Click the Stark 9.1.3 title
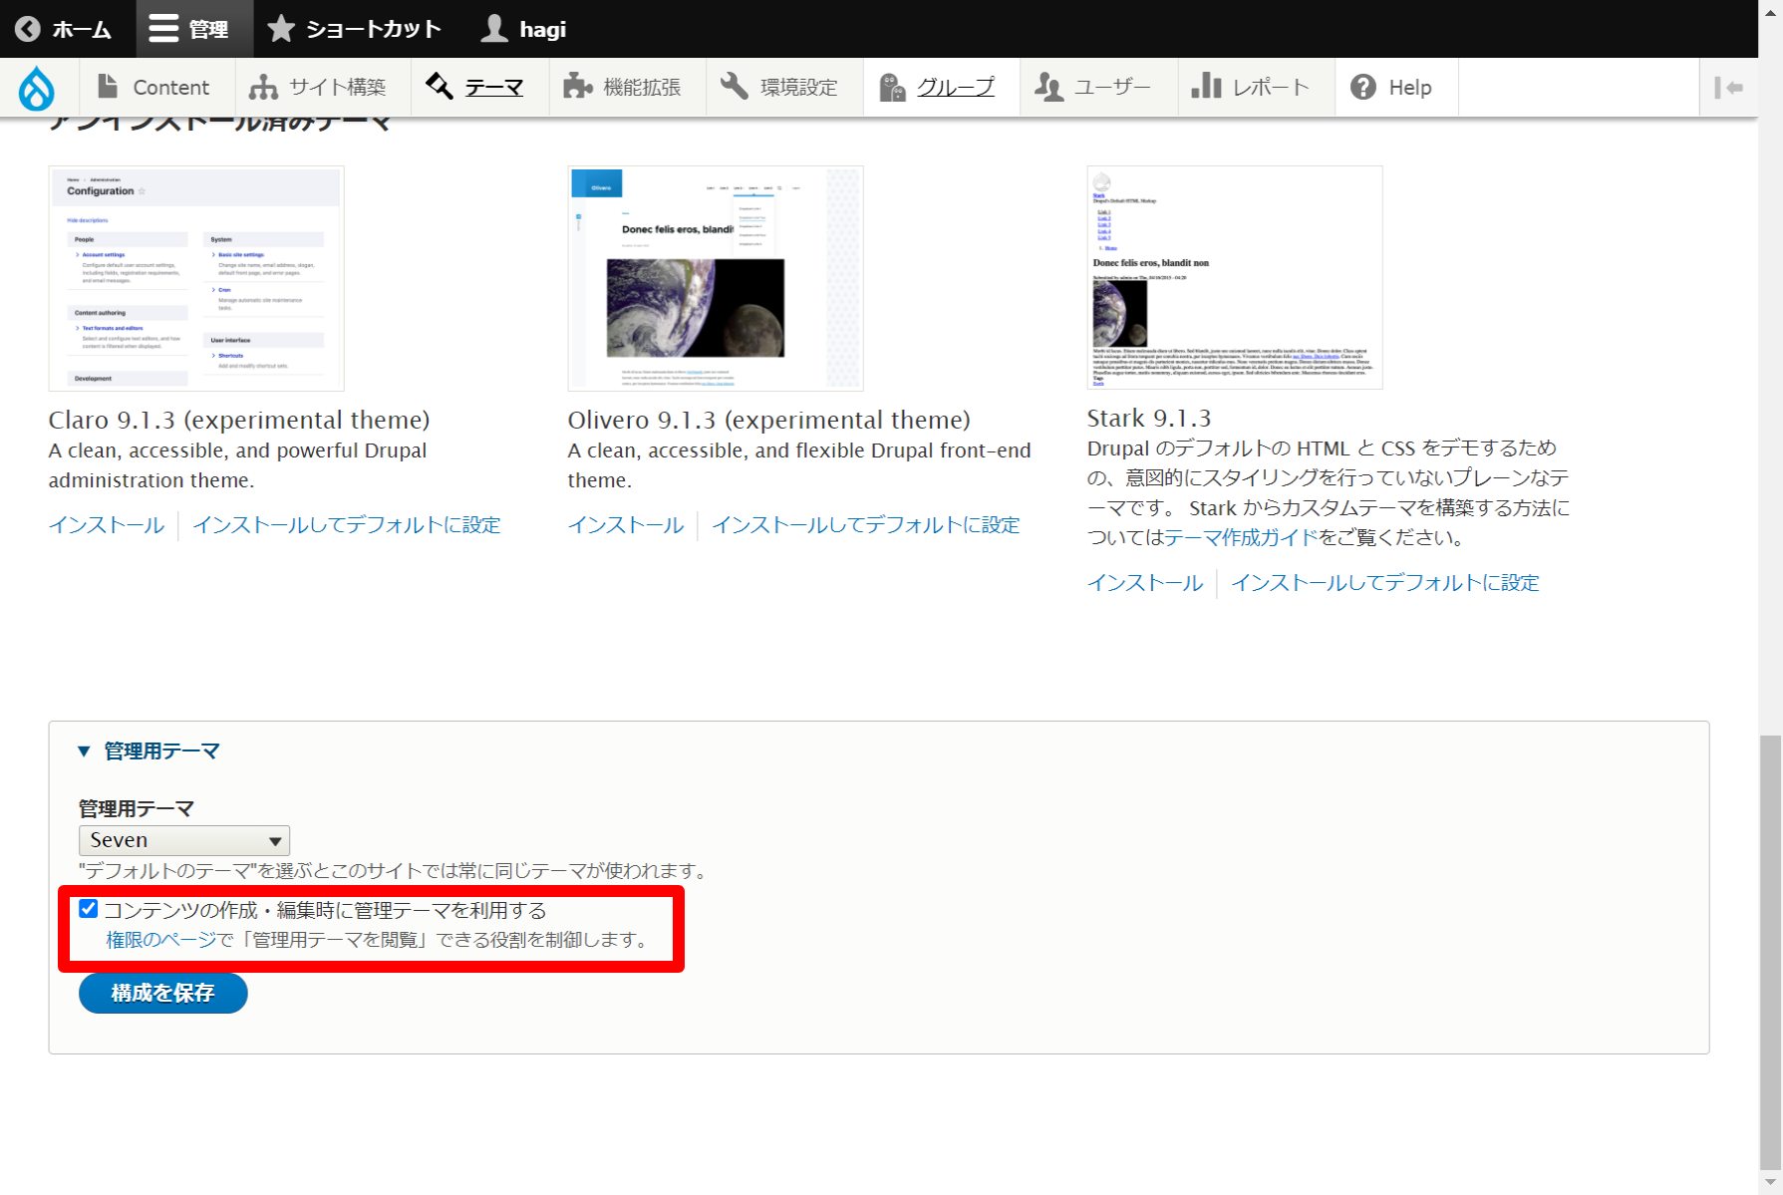 (x=1149, y=418)
